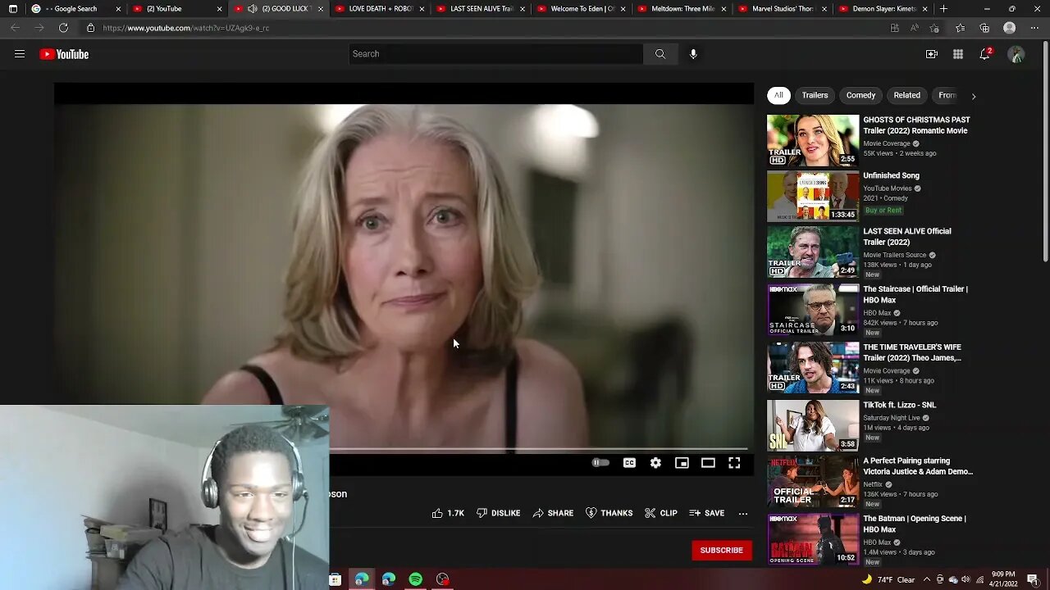Open The Batman Opening Scene thumbnail
Image resolution: width=1050 pixels, height=590 pixels.
[x=813, y=539]
